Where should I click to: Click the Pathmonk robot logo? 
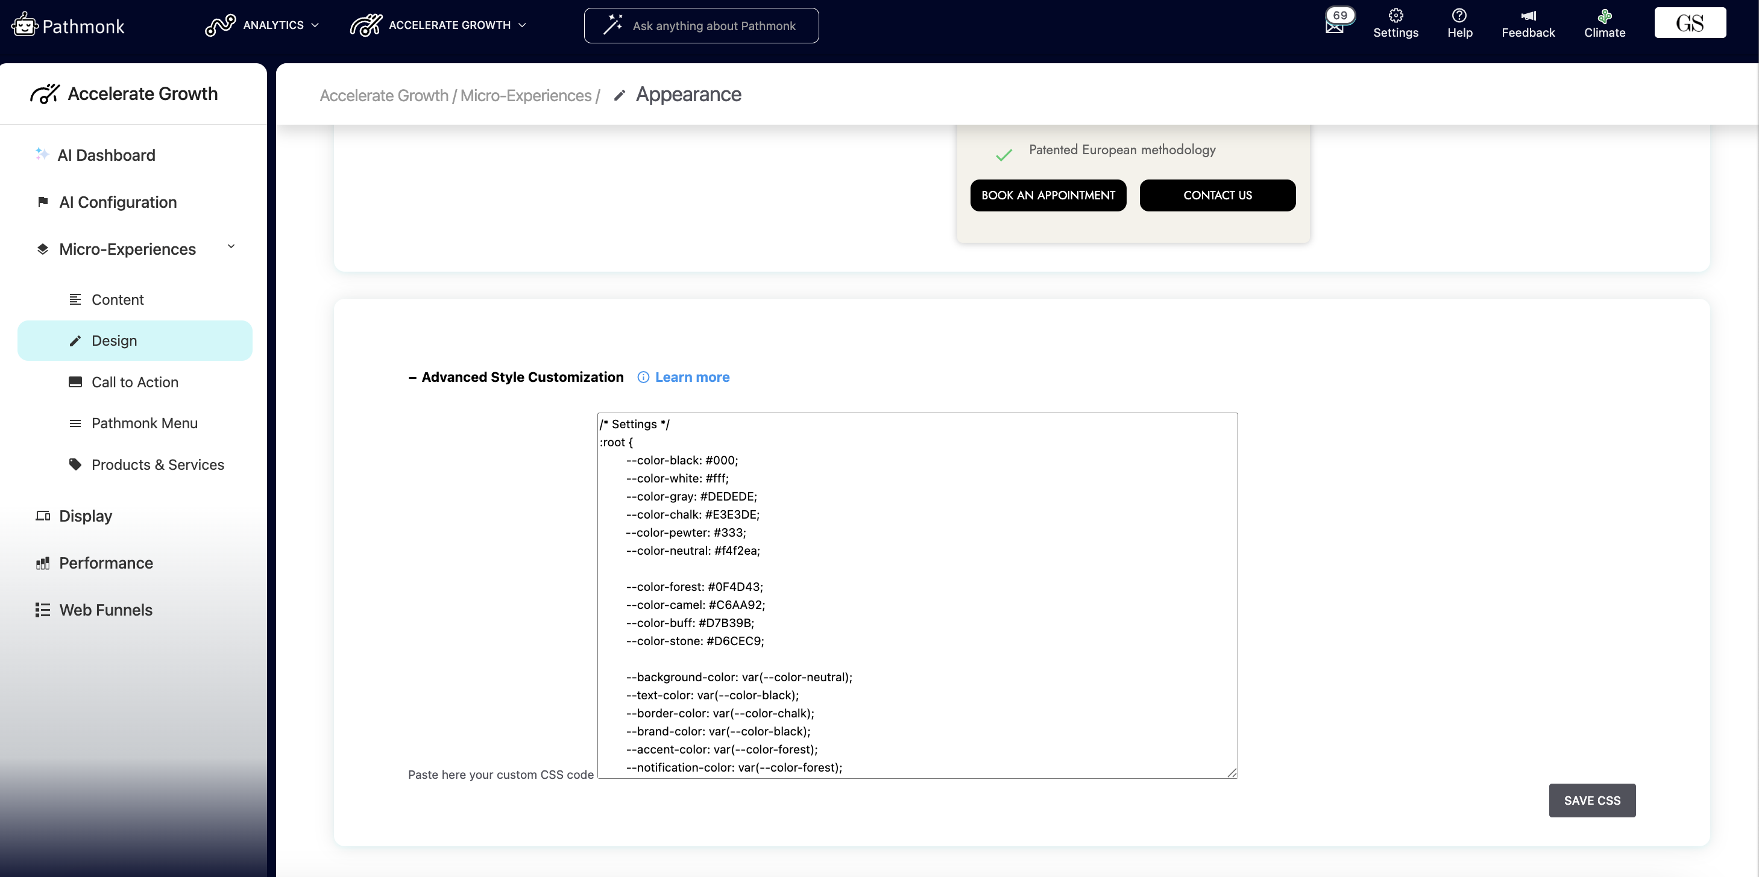25,25
